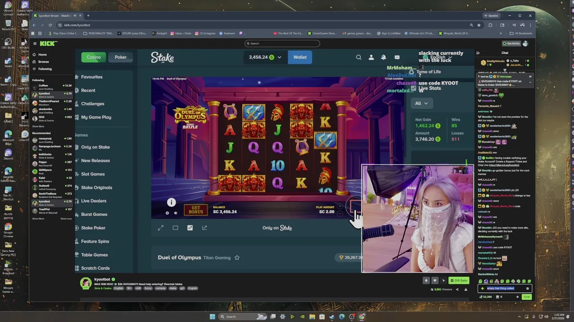The height and width of the screenshot is (322, 574).
Task: Mute the slot game sound
Action: [175, 213]
